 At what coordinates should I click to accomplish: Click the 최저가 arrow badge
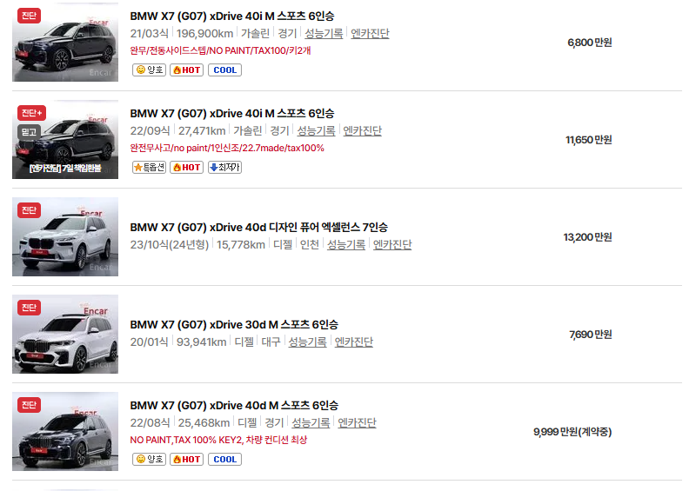(224, 167)
